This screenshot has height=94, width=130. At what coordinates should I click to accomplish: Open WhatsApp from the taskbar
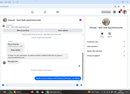(10, 92)
